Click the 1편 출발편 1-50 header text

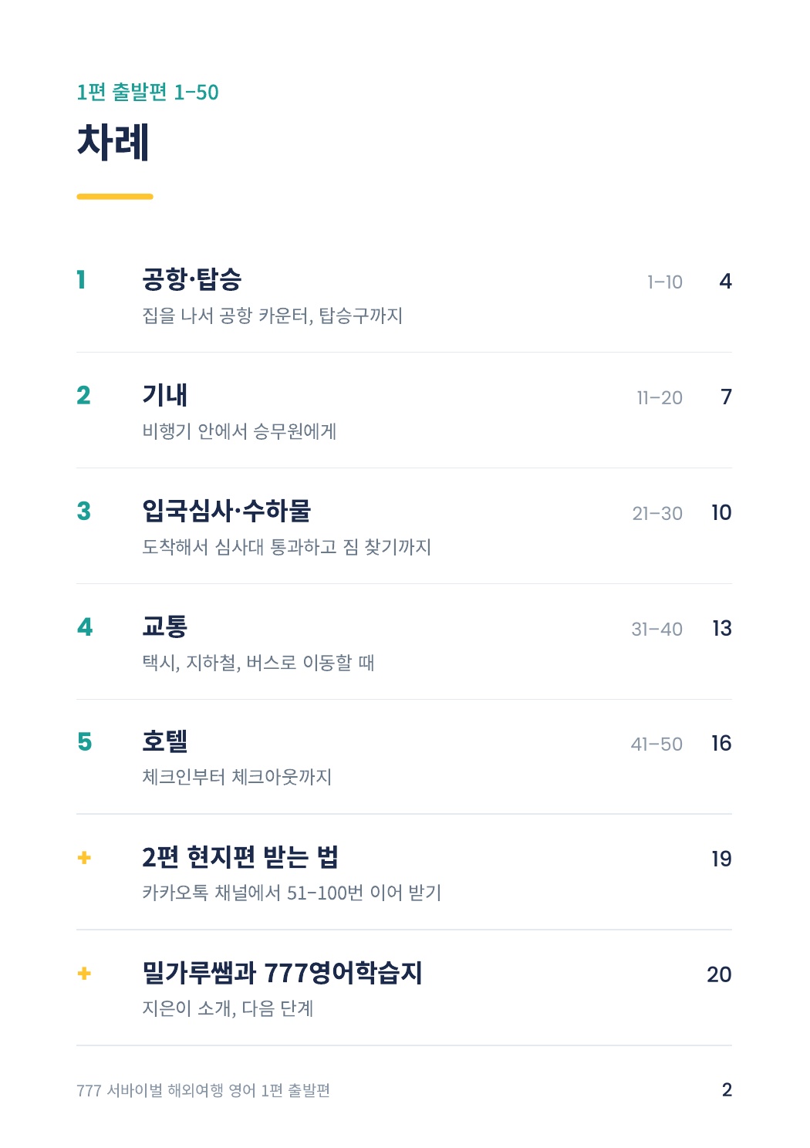(147, 93)
